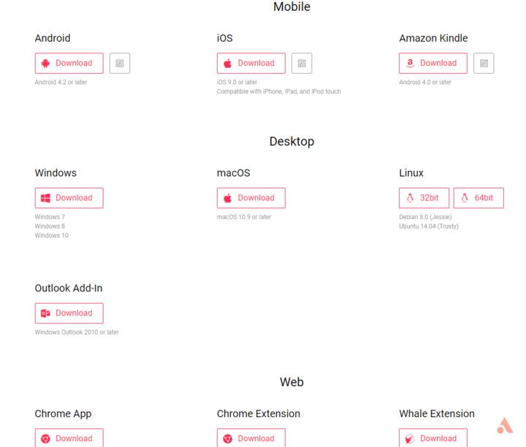Download the Whale Extension
This screenshot has width=526, height=447.
click(x=433, y=438)
